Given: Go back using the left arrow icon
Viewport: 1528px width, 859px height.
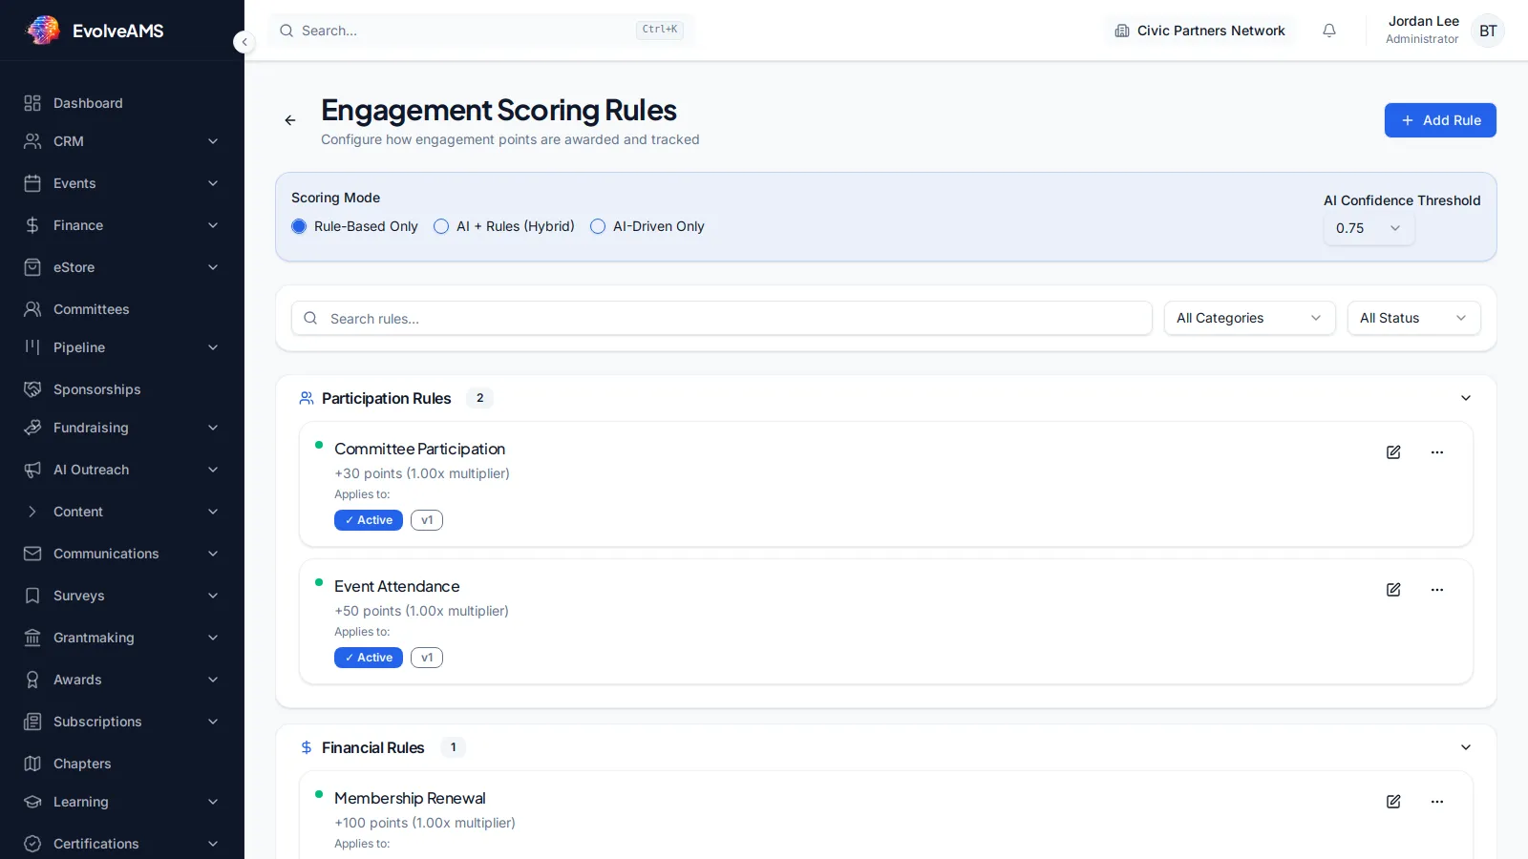Looking at the screenshot, I should coord(290,120).
